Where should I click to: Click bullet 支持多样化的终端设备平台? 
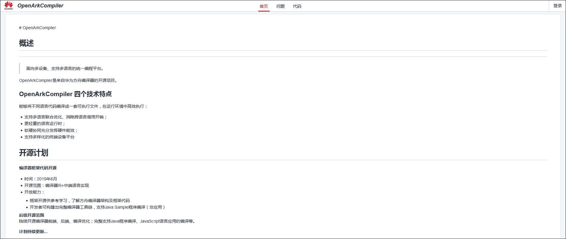coord(49,137)
